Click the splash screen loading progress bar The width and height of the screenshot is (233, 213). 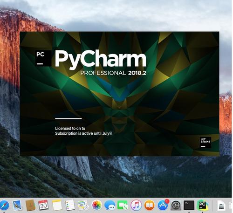[69, 119]
